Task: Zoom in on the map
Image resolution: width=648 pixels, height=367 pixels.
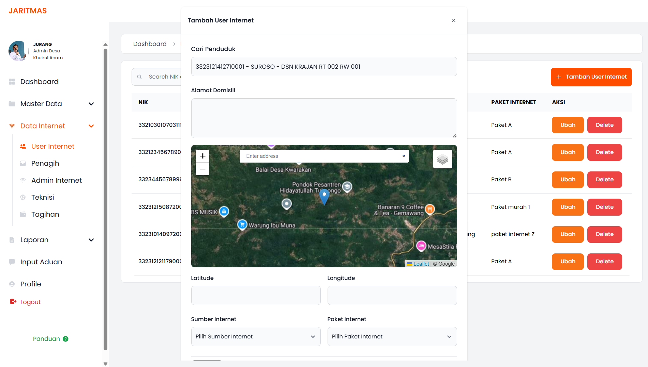Action: click(x=202, y=156)
